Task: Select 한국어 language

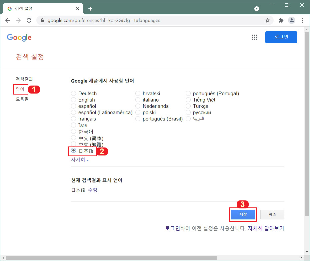Action: [74, 131]
